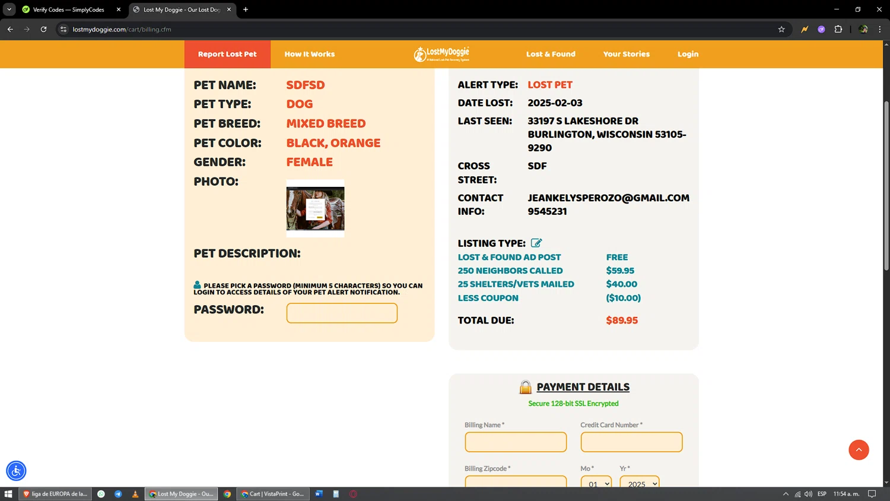
Task: Click the standalone Chrome taskbar icon
Action: point(227,494)
